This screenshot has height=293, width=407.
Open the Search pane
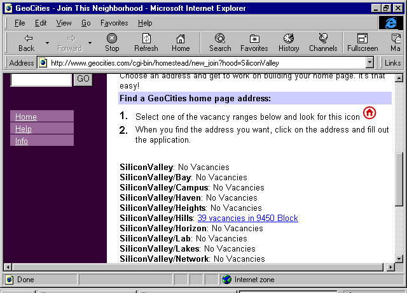point(220,43)
